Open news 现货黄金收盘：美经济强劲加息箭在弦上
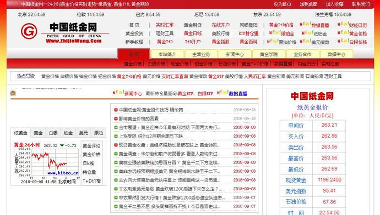 pos(170,145)
